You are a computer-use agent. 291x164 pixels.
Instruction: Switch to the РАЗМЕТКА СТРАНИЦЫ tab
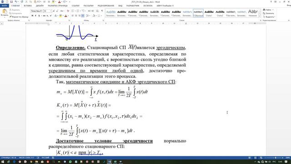[x=58, y=6]
